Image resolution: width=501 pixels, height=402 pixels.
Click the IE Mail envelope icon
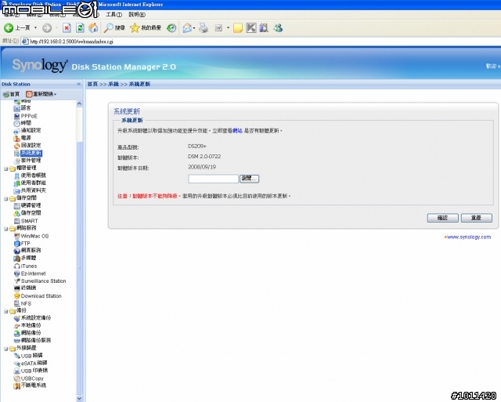pyautogui.click(x=187, y=28)
